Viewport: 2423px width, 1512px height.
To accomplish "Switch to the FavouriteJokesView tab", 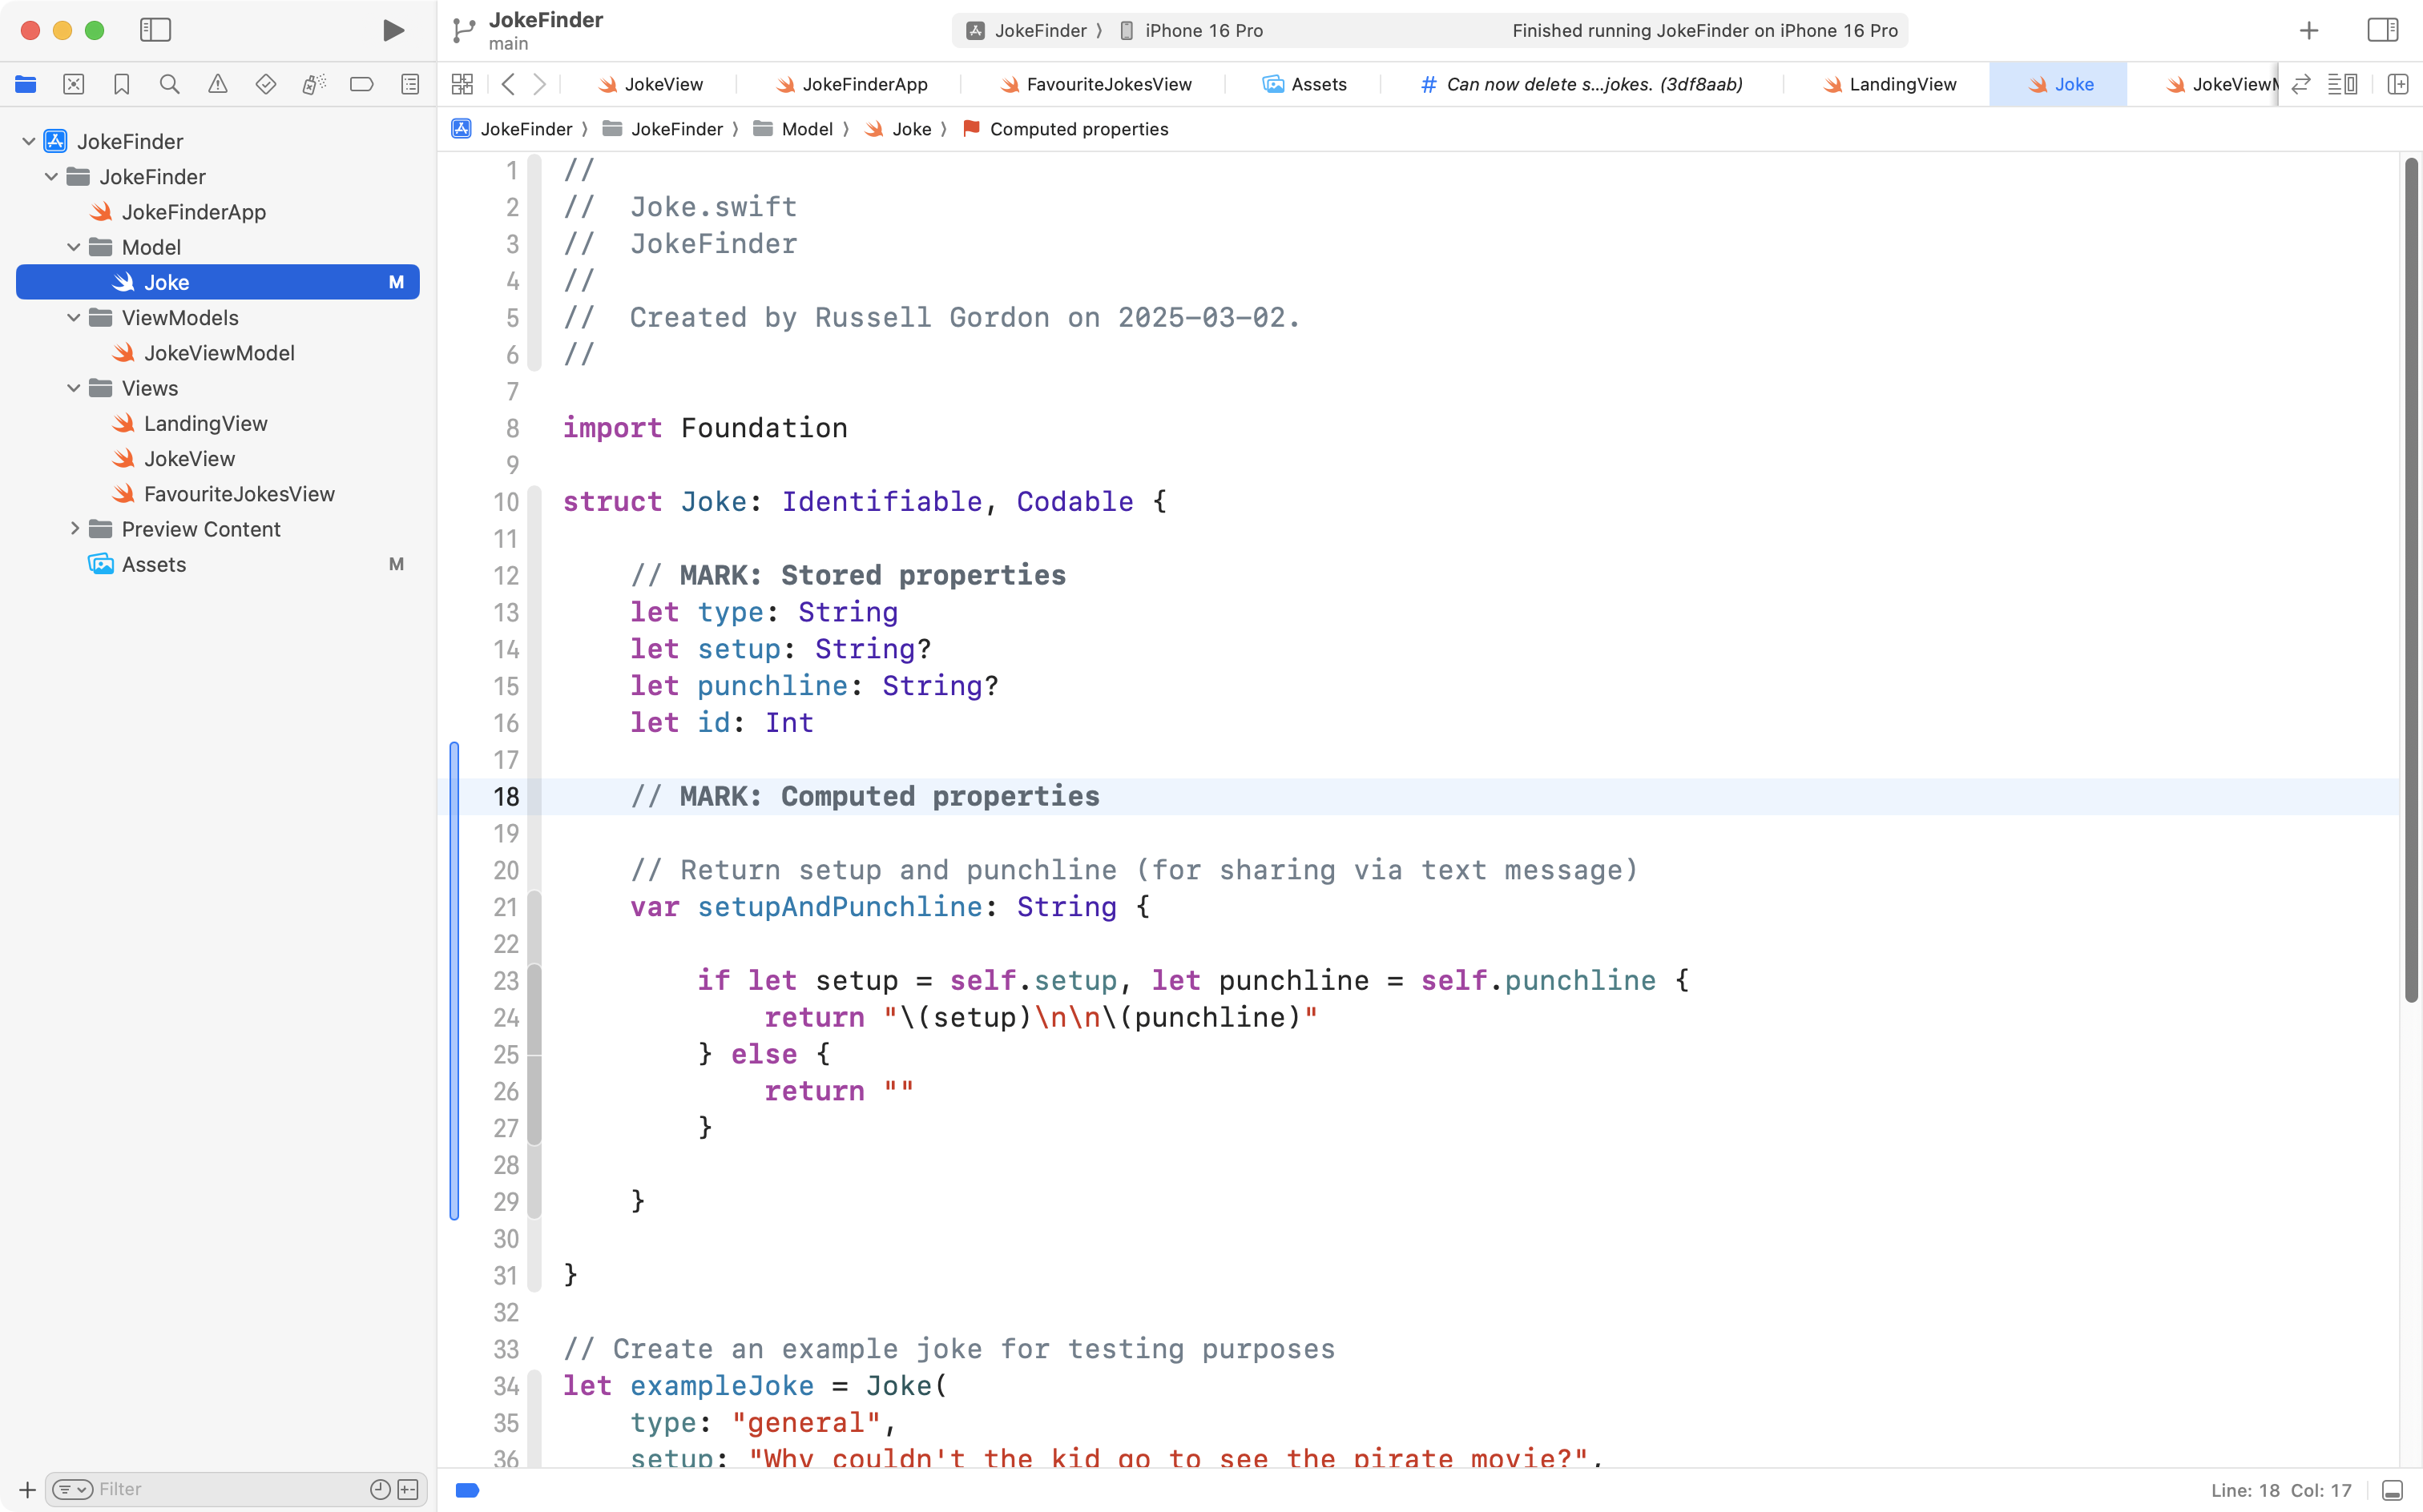I will [x=1107, y=84].
